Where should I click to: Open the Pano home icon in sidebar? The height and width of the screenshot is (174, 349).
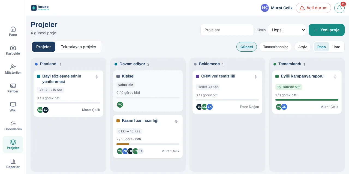pyautogui.click(x=13, y=29)
